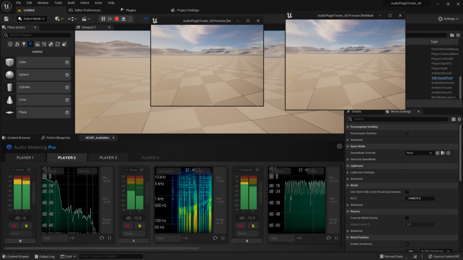The height and width of the screenshot is (260, 463).
Task: Expand the Lightmass Settings section
Action: (x=348, y=172)
